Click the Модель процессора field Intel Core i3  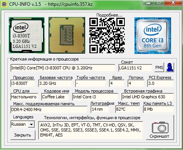click(x=95, y=97)
